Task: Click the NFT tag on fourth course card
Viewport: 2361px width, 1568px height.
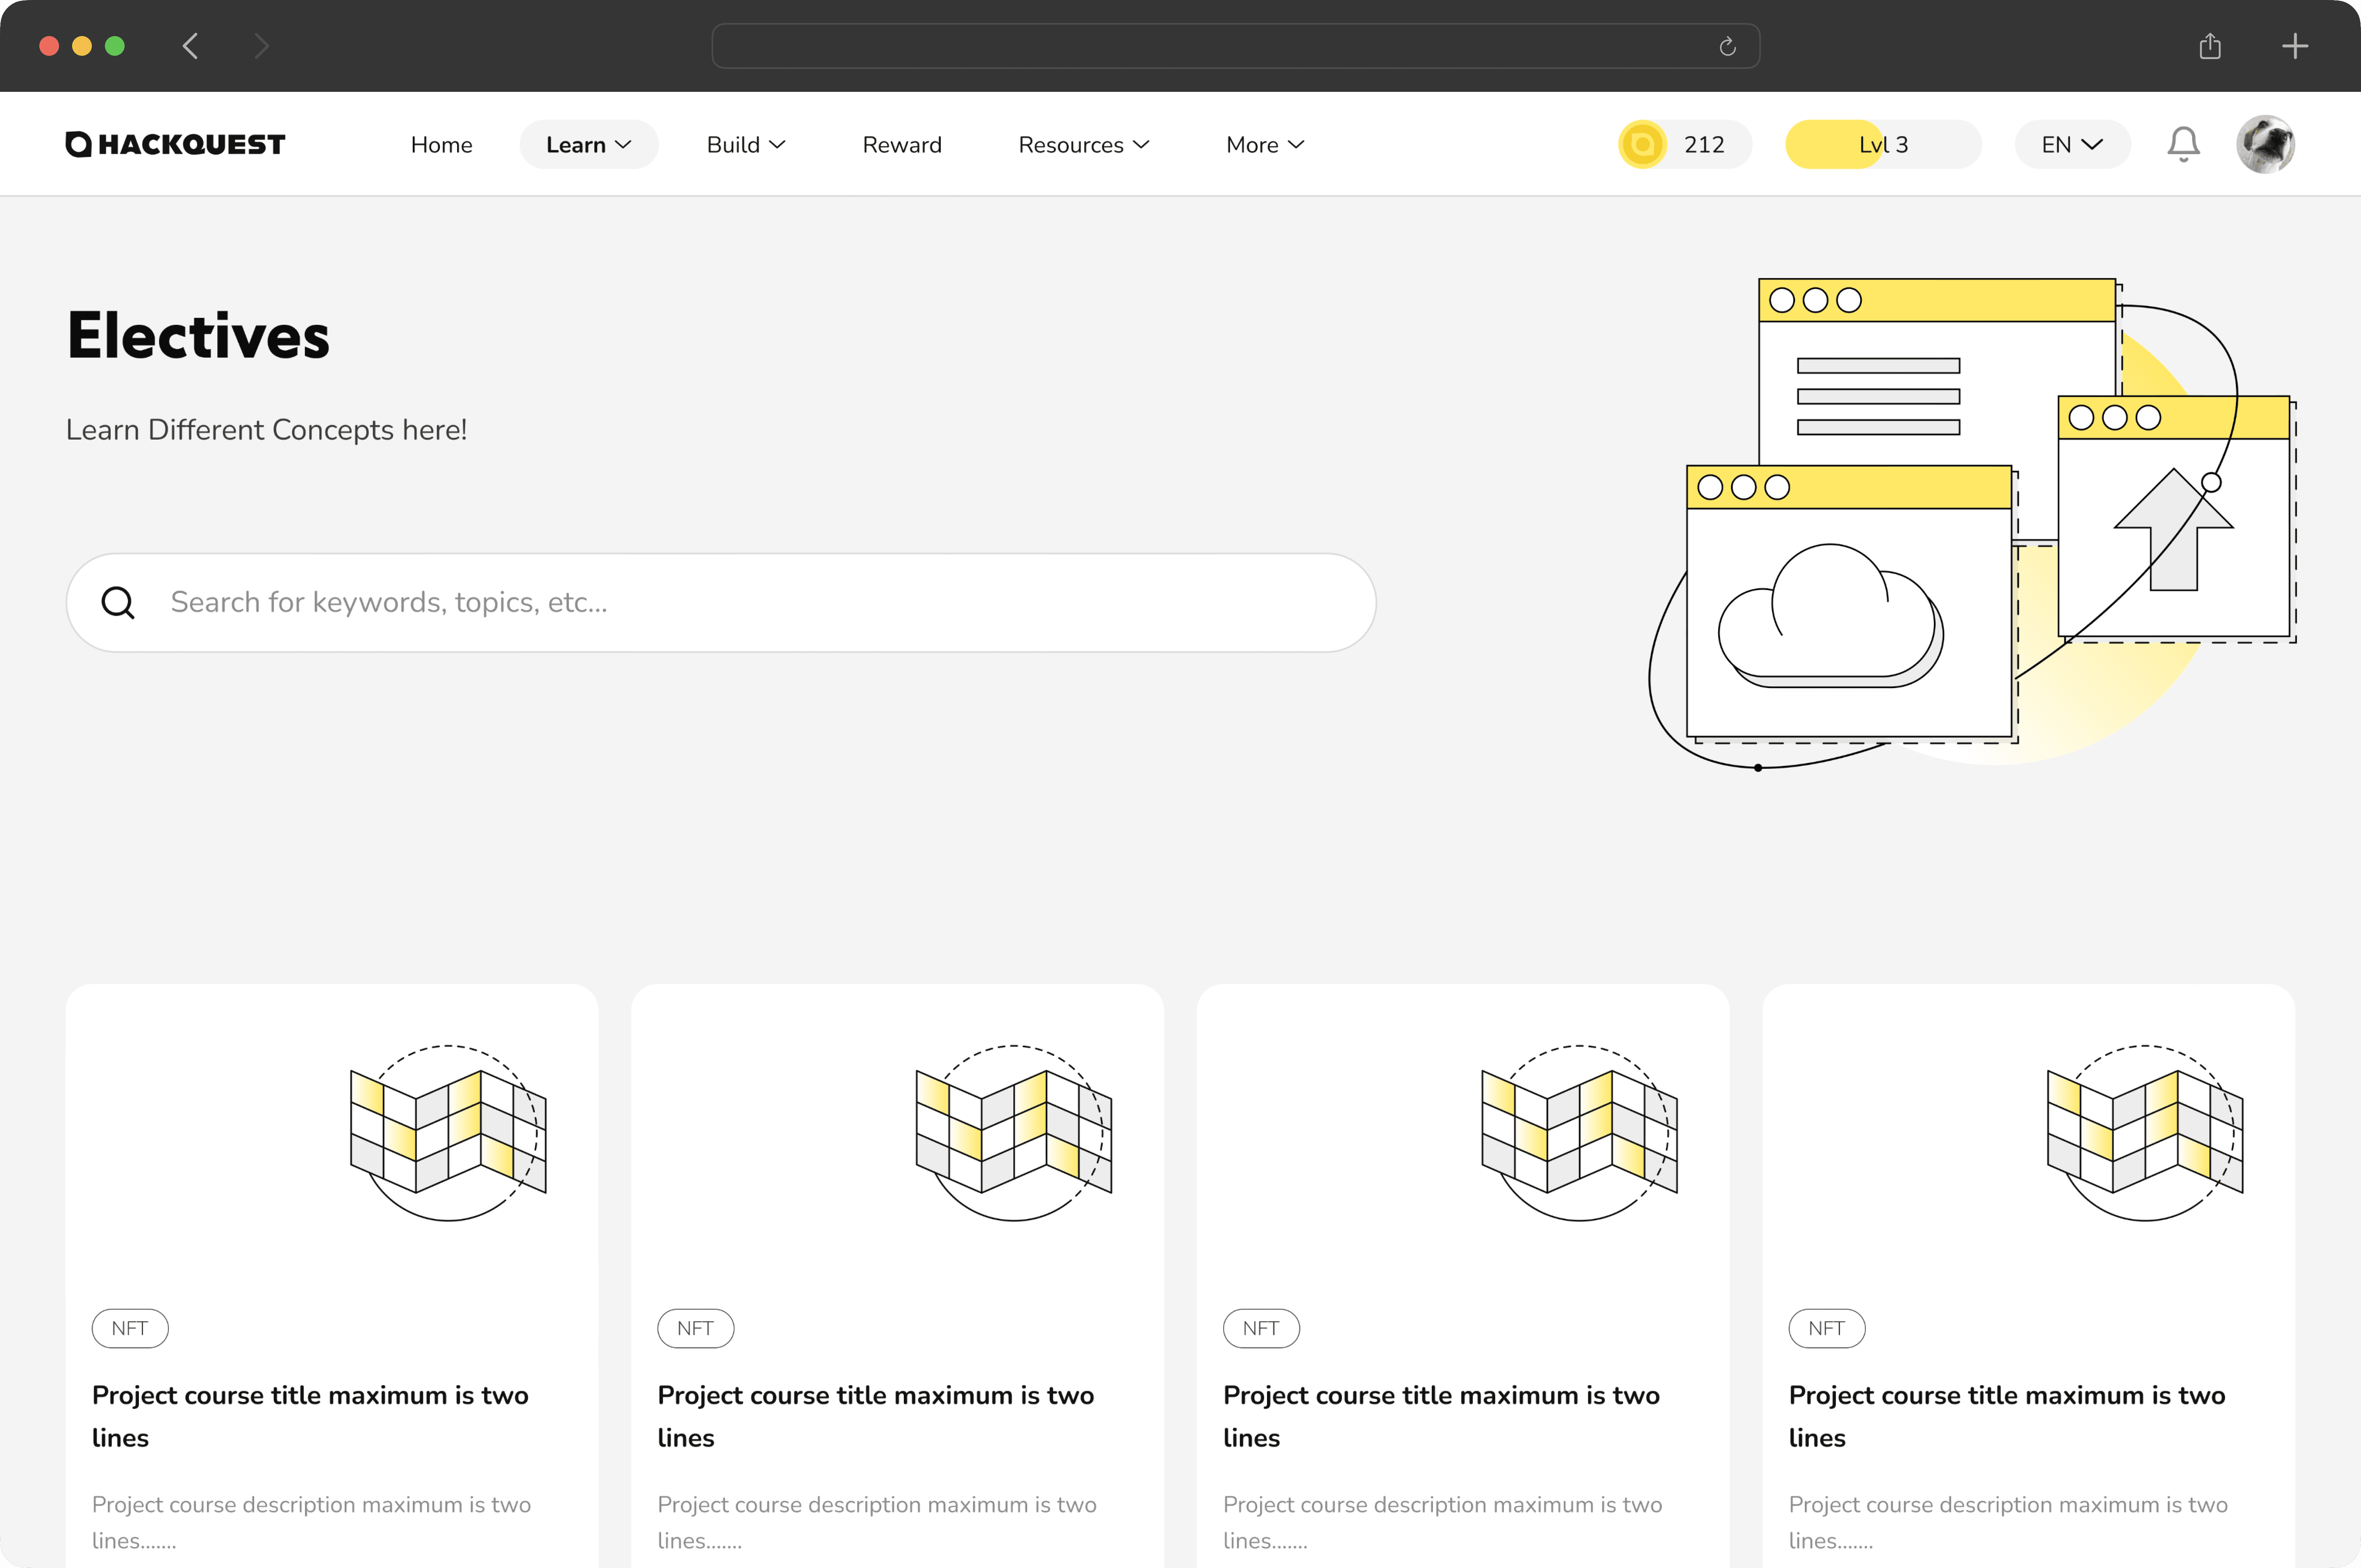Action: 1827,1328
